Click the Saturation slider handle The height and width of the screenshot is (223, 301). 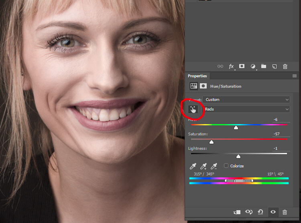point(212,142)
